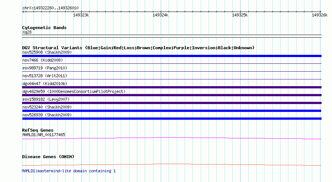This screenshot has width=332, height=182.
Task: Select the nsv7466 (Kidd2008) variant label
Action: 43,60
